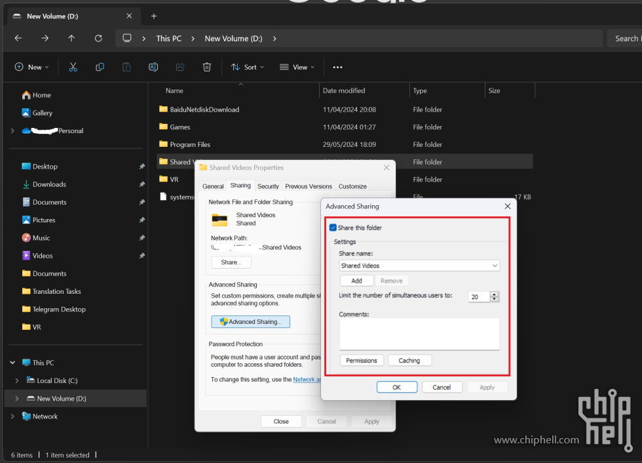Click the Delete trash can icon
Screen dimensions: 642x463
click(207, 67)
